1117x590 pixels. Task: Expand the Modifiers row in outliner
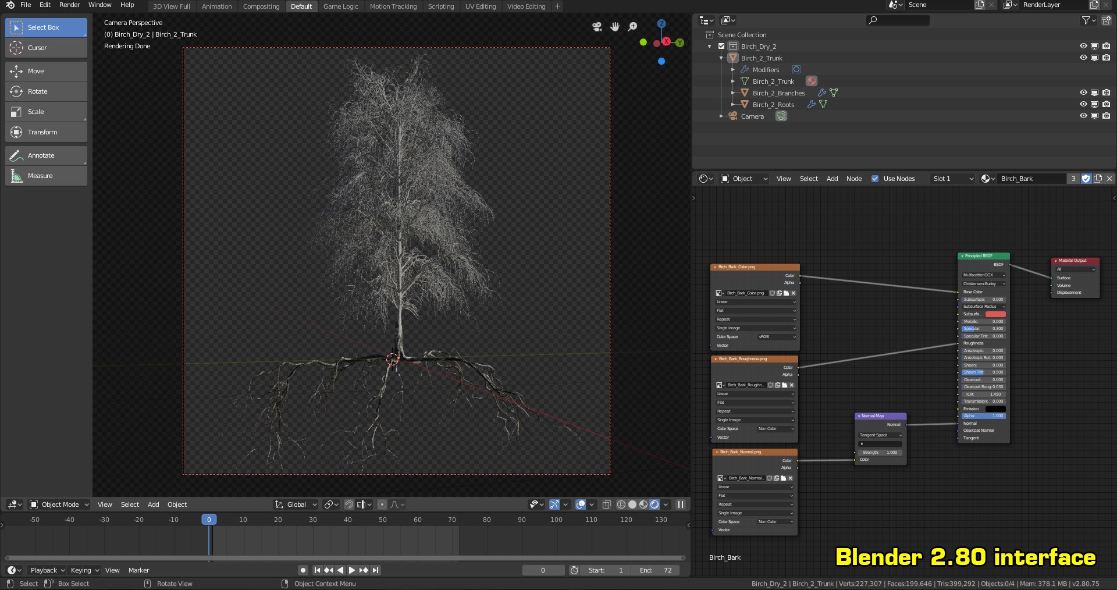pyautogui.click(x=733, y=69)
